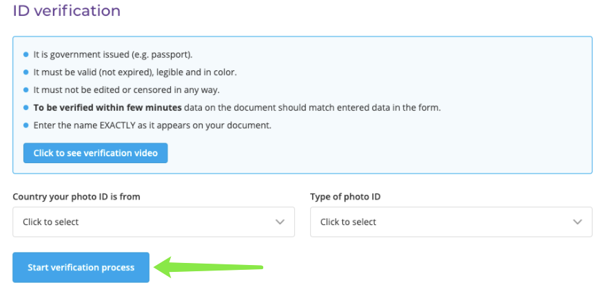The width and height of the screenshot is (607, 296).
Task: Click the blue bullet beside Enter the name line
Action: tap(25, 125)
